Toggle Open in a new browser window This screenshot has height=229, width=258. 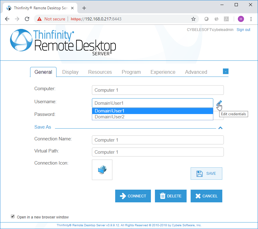pyautogui.click(x=13, y=216)
